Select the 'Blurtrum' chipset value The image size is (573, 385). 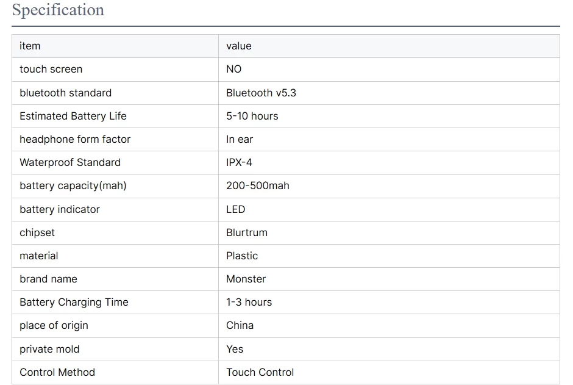246,232
